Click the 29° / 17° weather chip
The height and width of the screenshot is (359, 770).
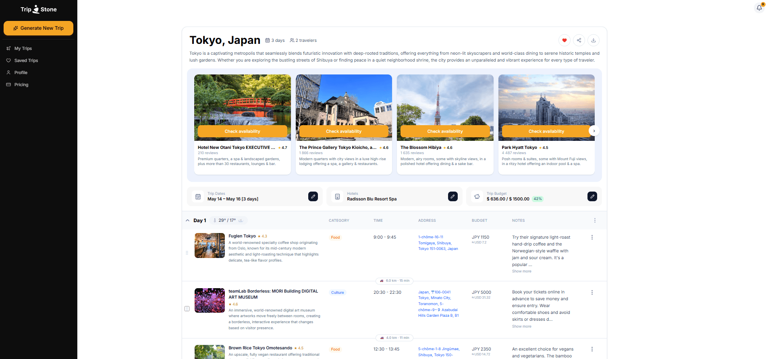(228, 221)
